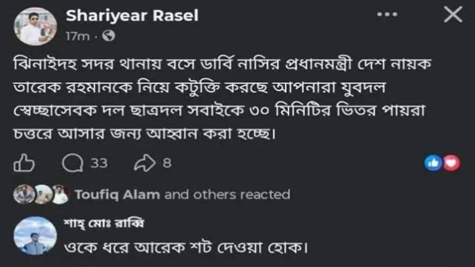Share the post using the arrow icon

click(145, 163)
